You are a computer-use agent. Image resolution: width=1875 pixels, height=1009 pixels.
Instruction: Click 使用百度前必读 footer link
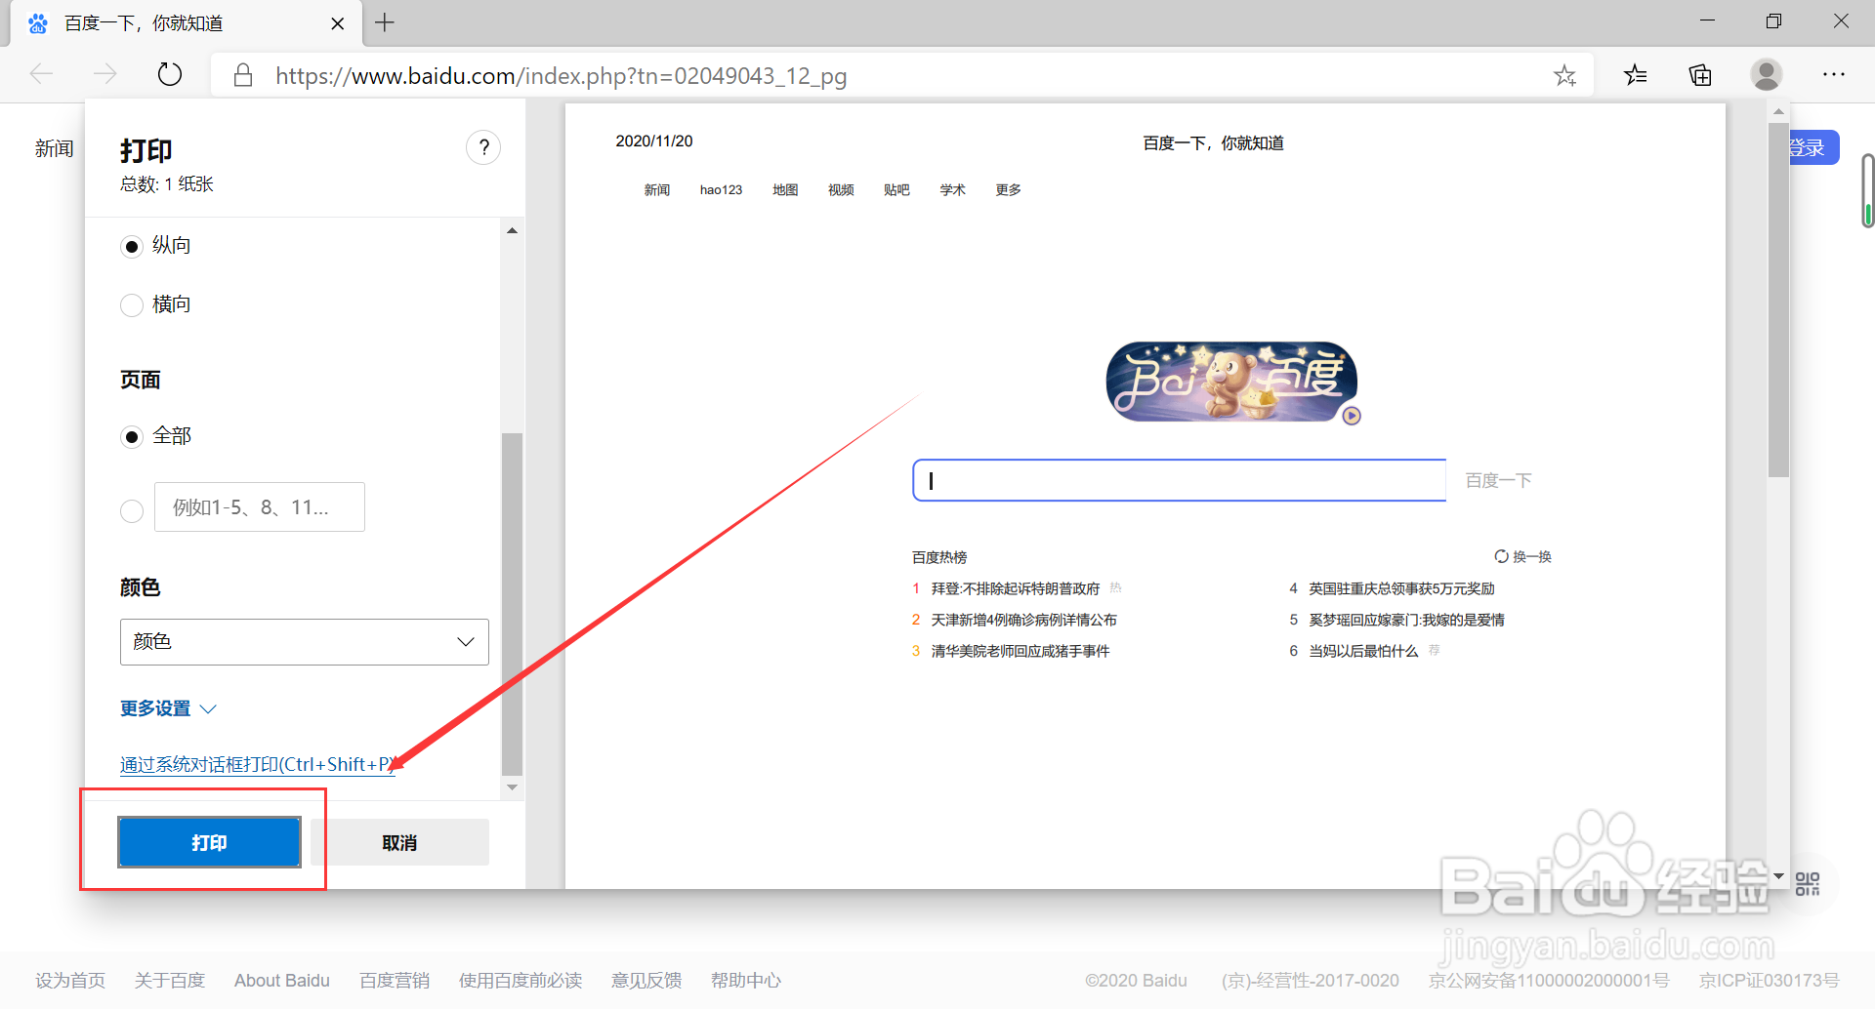click(521, 981)
